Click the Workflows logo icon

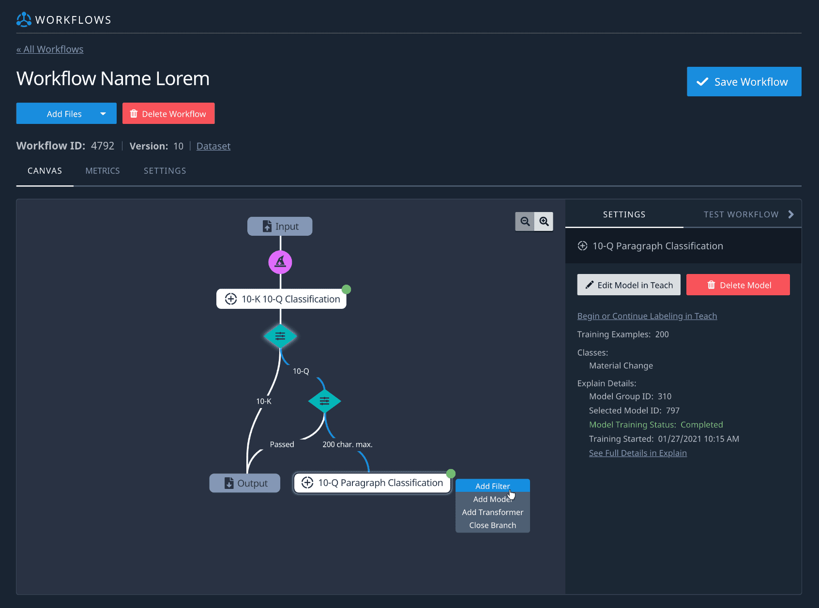(x=24, y=20)
